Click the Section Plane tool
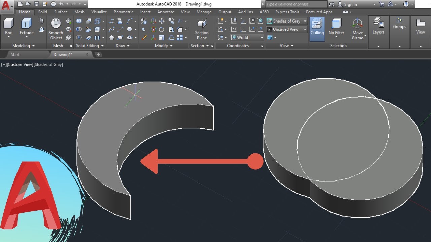The image size is (431, 242). [202, 29]
